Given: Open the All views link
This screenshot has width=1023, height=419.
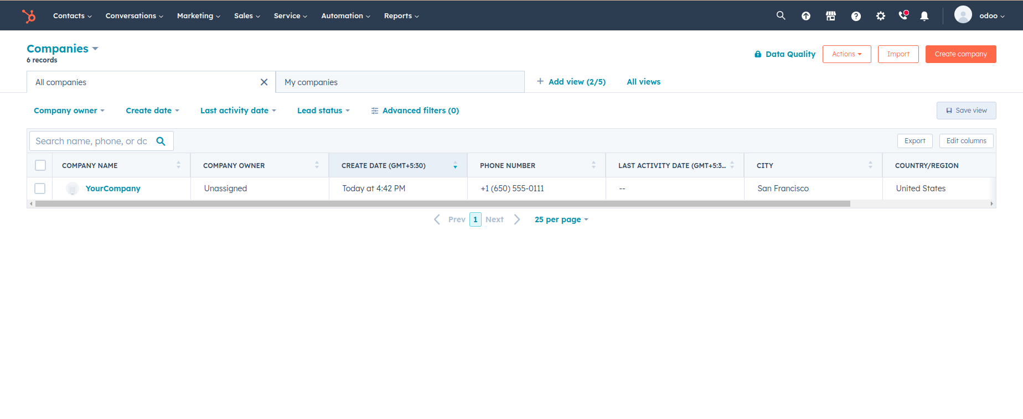Looking at the screenshot, I should [x=644, y=82].
